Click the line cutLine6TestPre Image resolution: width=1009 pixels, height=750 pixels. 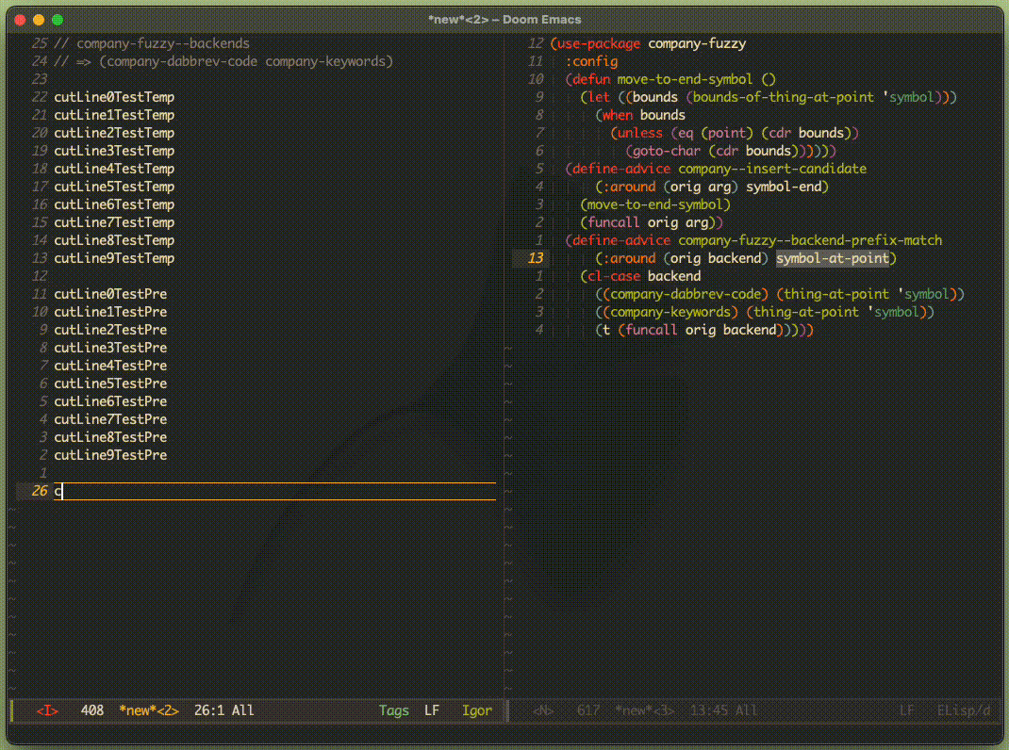(110, 401)
